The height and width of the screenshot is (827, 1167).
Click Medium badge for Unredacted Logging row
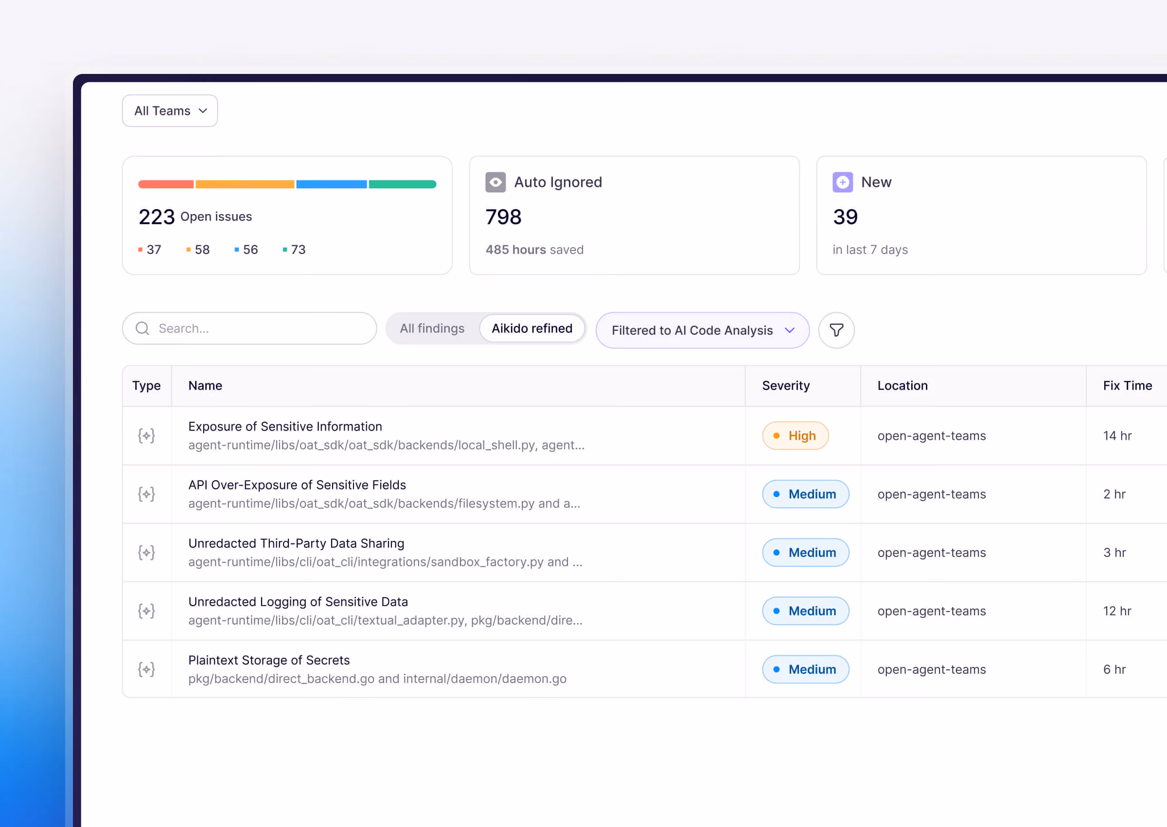[806, 611]
